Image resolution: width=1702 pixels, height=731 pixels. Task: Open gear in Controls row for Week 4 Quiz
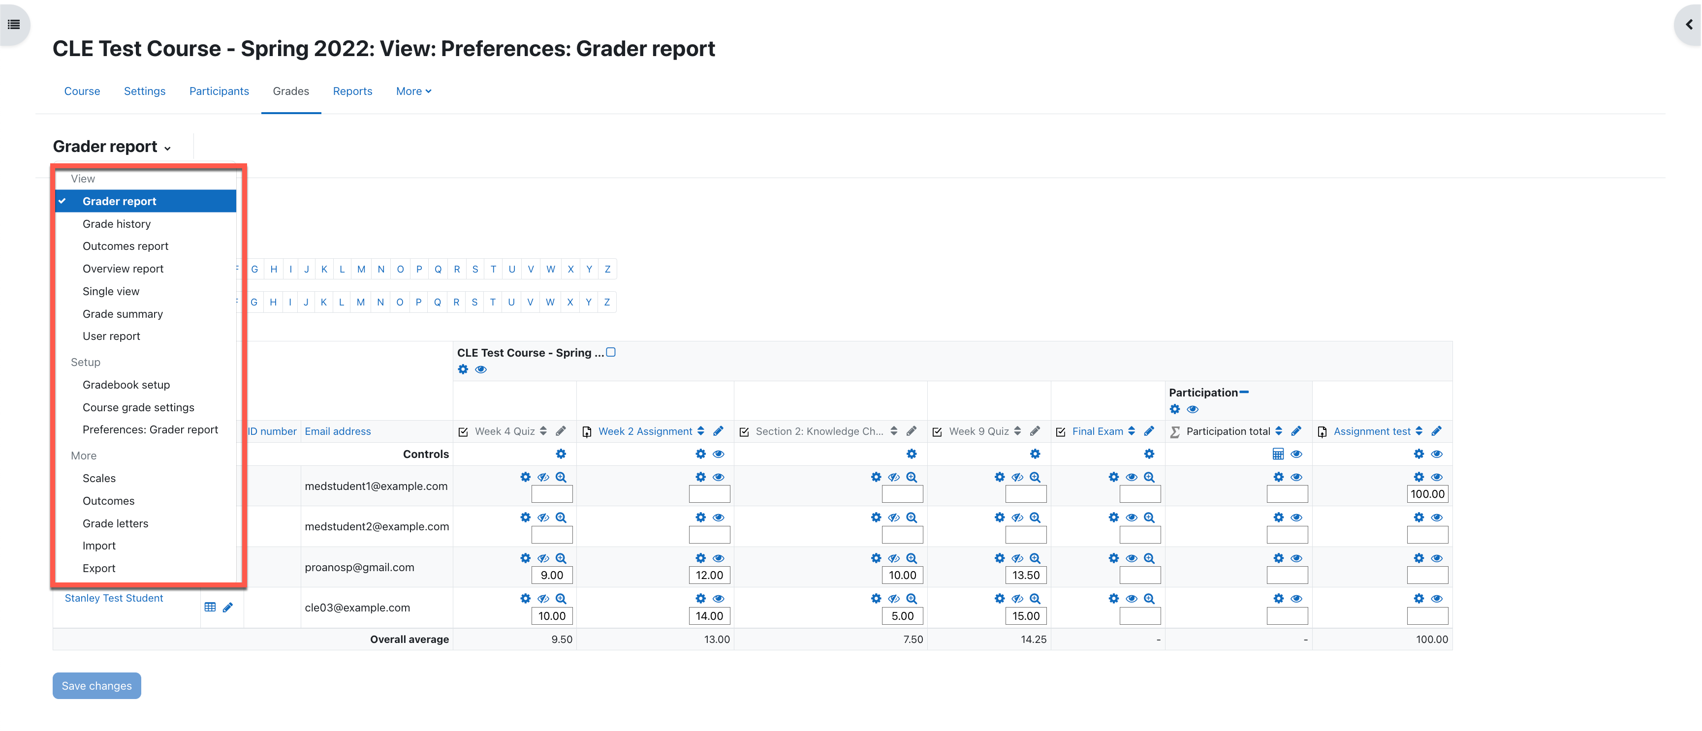pos(561,455)
